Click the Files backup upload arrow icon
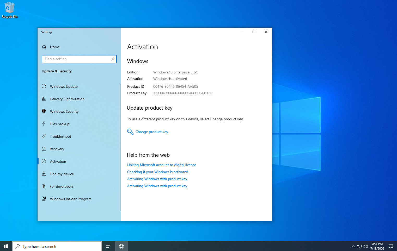397x251 pixels. [44, 124]
